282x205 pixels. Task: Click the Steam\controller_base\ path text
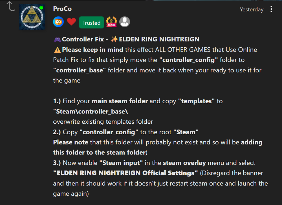pyautogui.click(x=91, y=112)
